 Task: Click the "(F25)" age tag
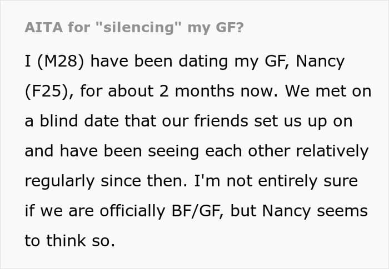click(48, 91)
